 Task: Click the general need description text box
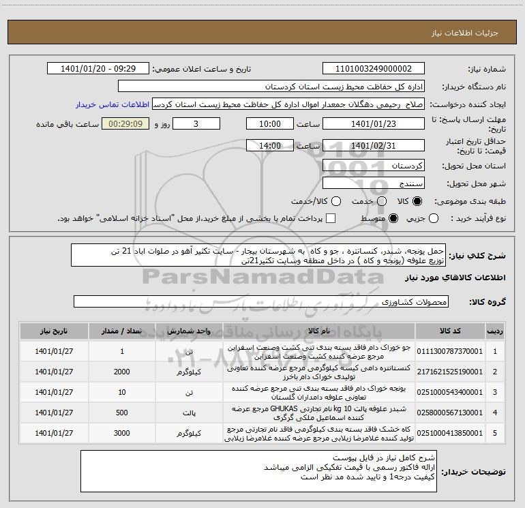coord(258,256)
